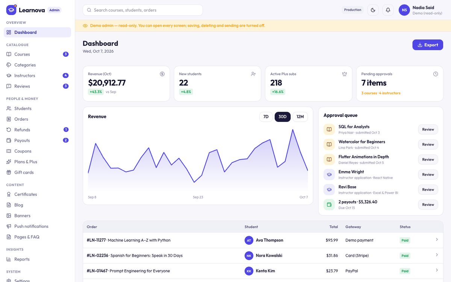Review the 2 payouts item
Image resolution: width=451 pixels, height=282 pixels.
[428, 205]
